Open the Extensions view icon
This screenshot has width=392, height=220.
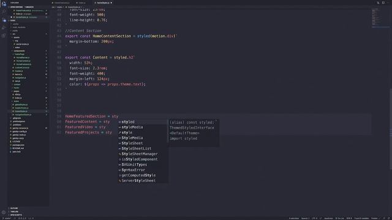tap(4, 35)
